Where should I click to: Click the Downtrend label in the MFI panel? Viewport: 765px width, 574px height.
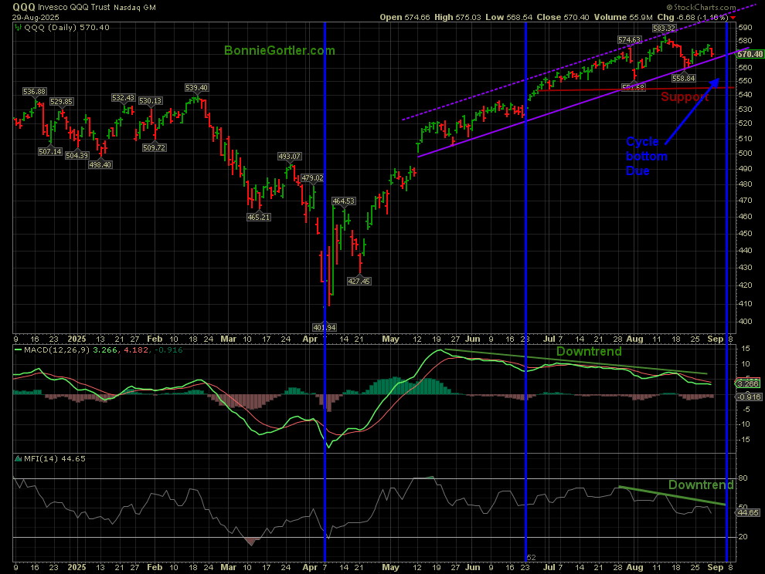[700, 485]
